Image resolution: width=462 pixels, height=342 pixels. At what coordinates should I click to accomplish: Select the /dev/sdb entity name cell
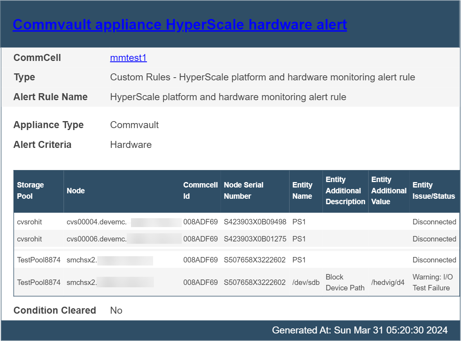point(306,283)
